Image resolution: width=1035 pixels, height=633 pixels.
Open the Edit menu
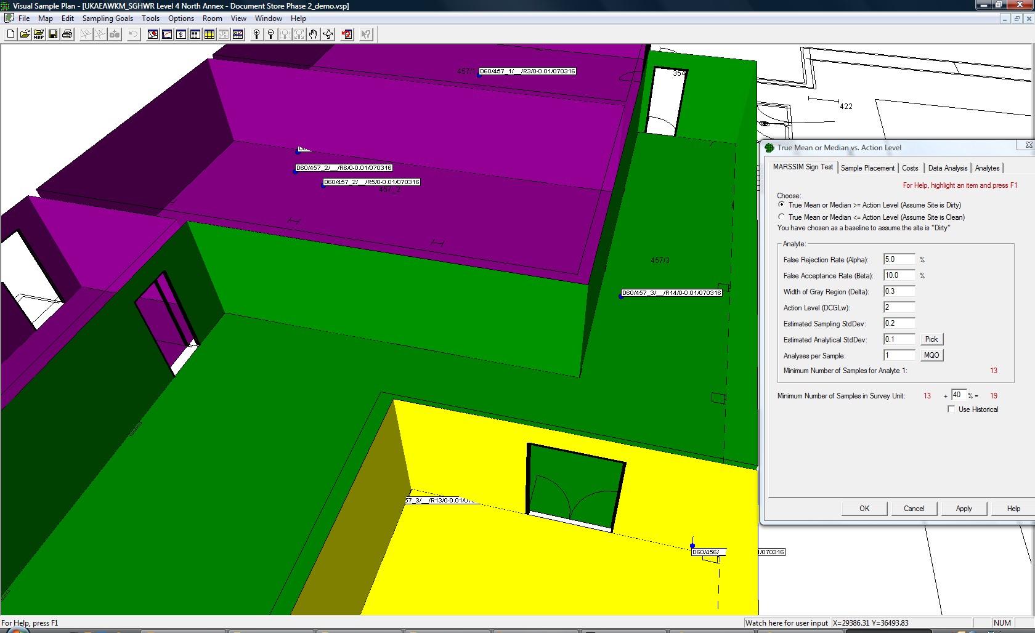click(68, 18)
